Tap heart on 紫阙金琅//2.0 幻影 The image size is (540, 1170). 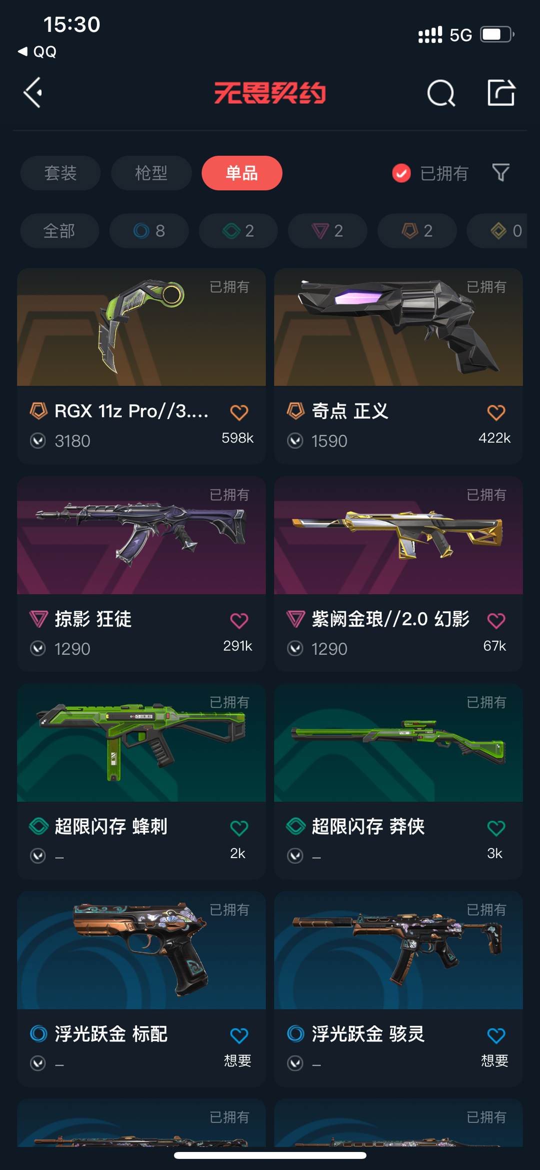click(x=496, y=621)
